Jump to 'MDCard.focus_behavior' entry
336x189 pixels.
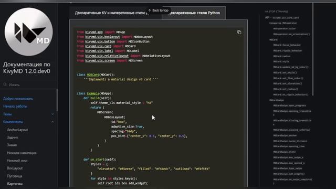coord(287,45)
